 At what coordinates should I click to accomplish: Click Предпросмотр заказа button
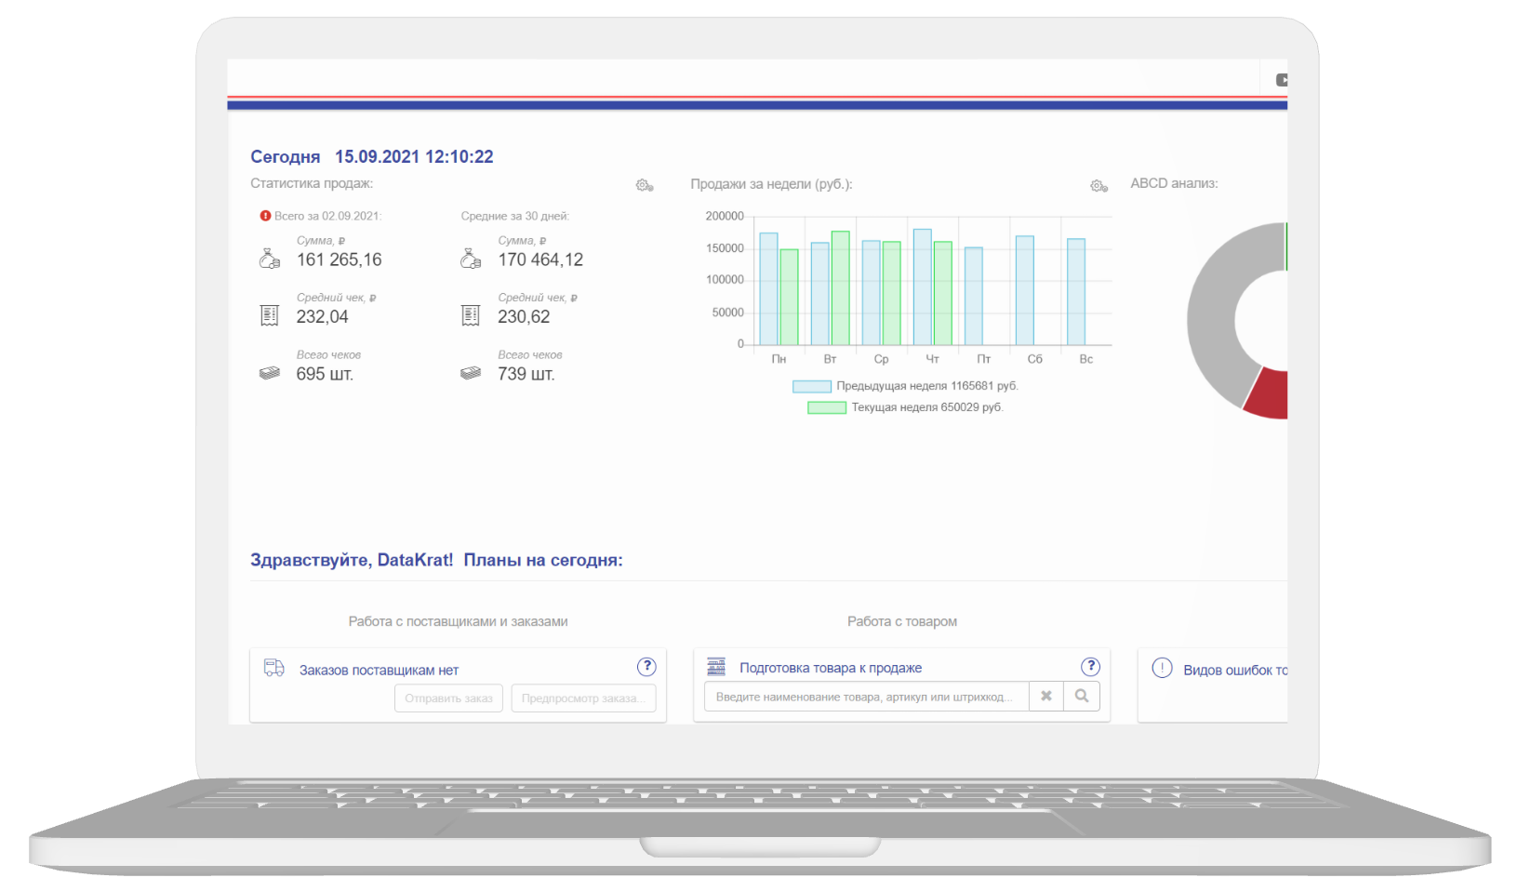[583, 698]
